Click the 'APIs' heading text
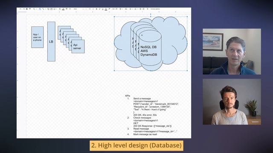The height and width of the screenshot is (153, 273). click(x=128, y=96)
